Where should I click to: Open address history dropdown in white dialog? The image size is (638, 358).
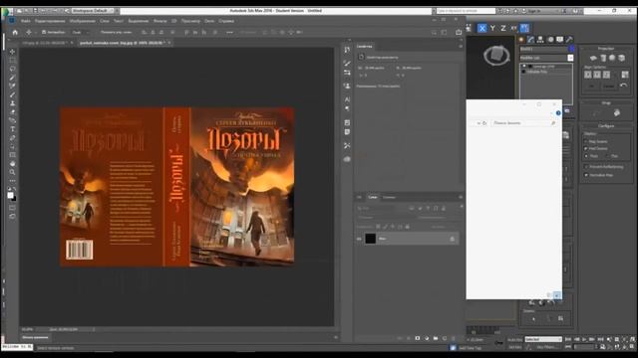478,123
